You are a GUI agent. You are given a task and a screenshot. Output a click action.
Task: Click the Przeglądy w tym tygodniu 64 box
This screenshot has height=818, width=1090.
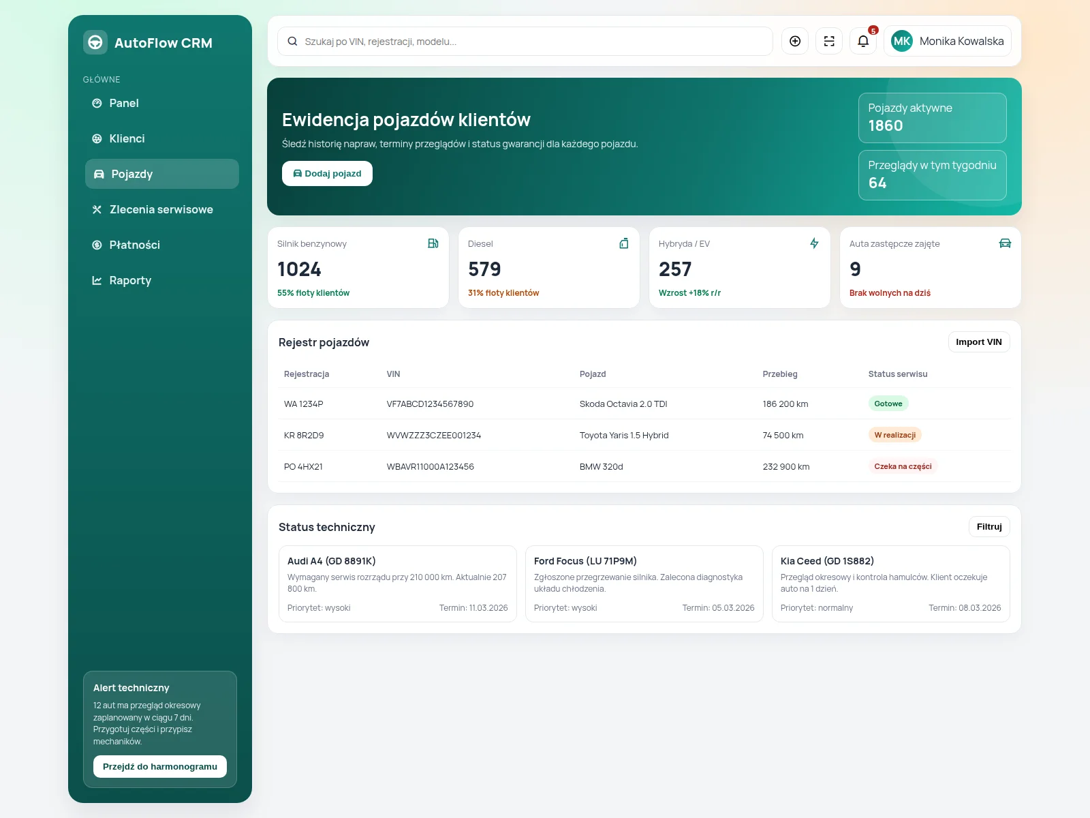coord(933,175)
